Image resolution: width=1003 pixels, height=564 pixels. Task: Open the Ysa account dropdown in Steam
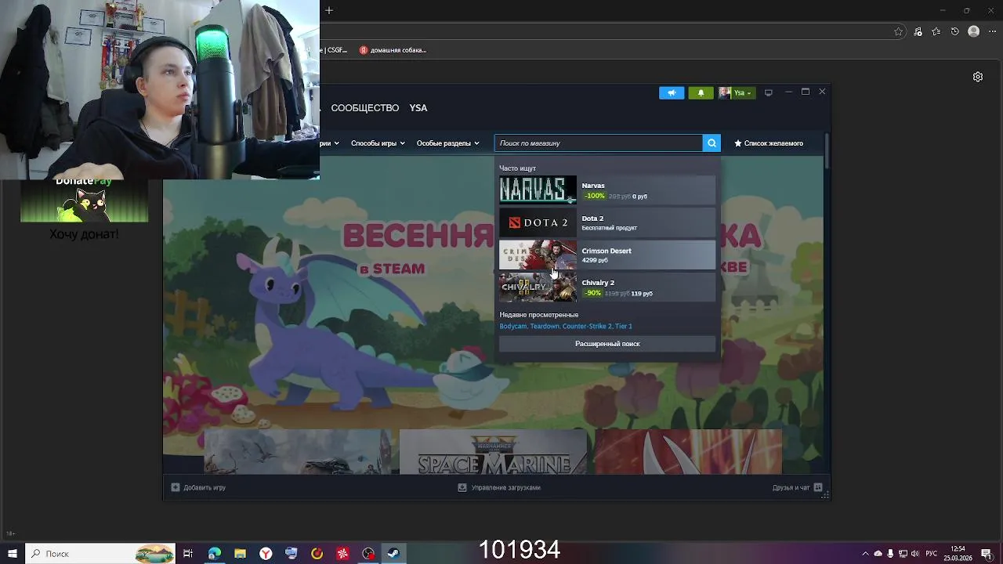[737, 92]
